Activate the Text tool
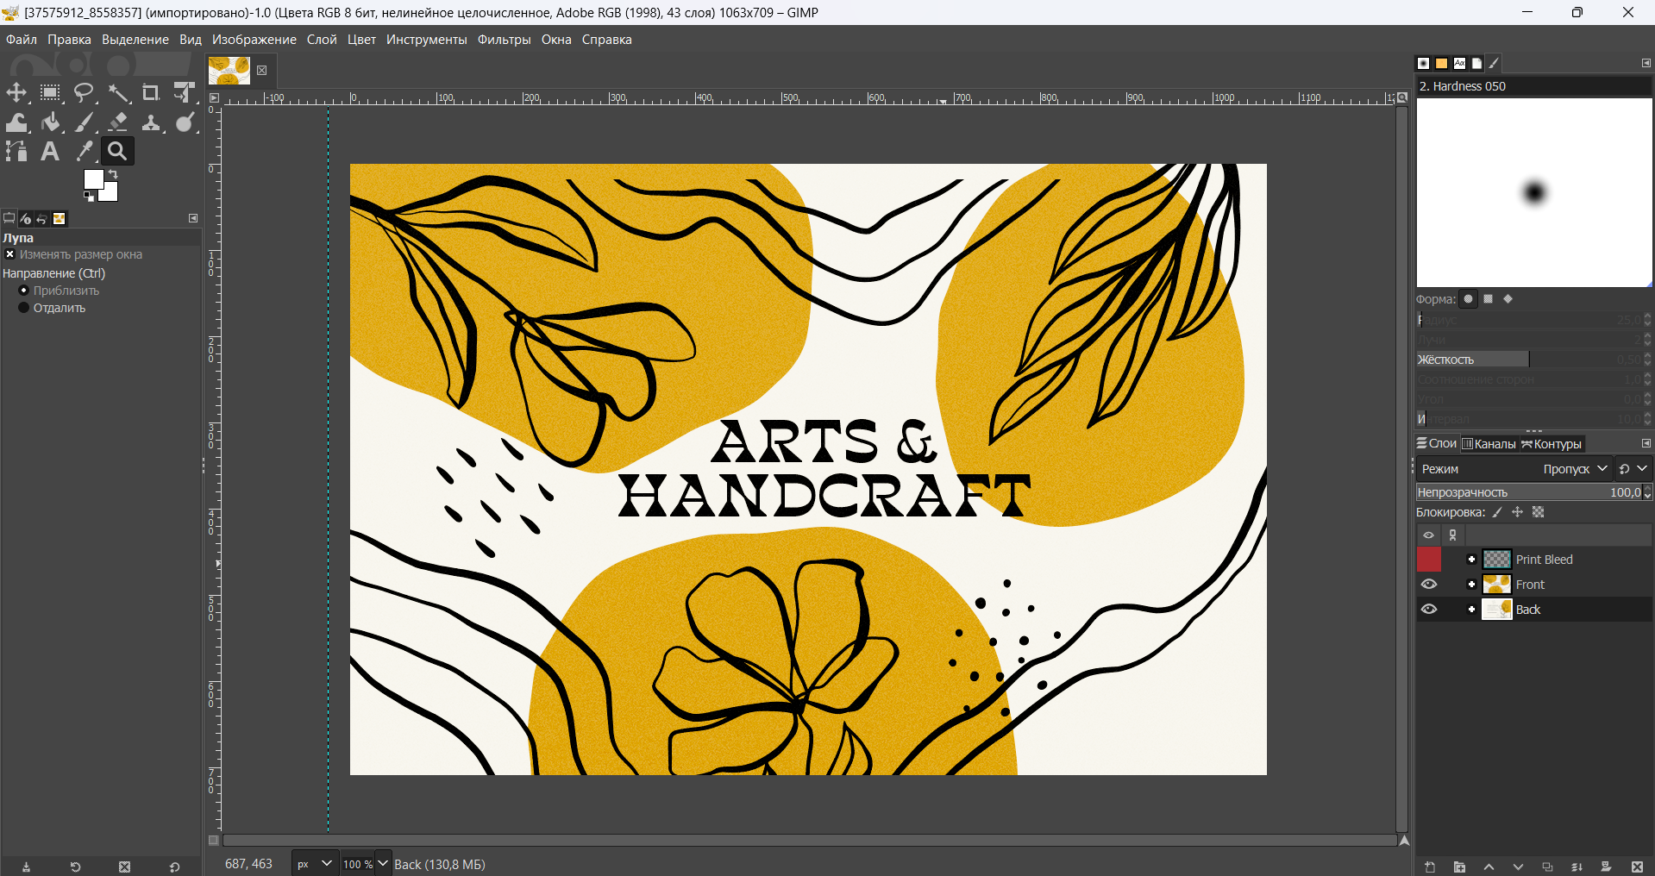This screenshot has width=1655, height=876. point(50,152)
